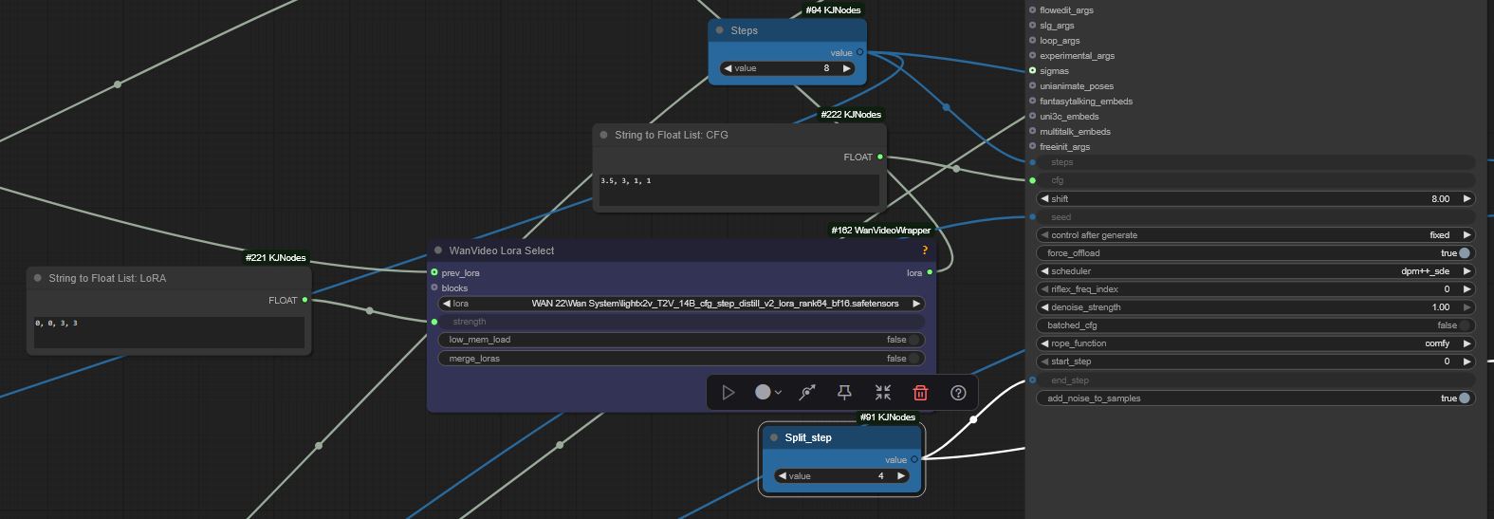Click the cfg input port on sampler
Image resolution: width=1494 pixels, height=519 pixels.
click(1033, 180)
